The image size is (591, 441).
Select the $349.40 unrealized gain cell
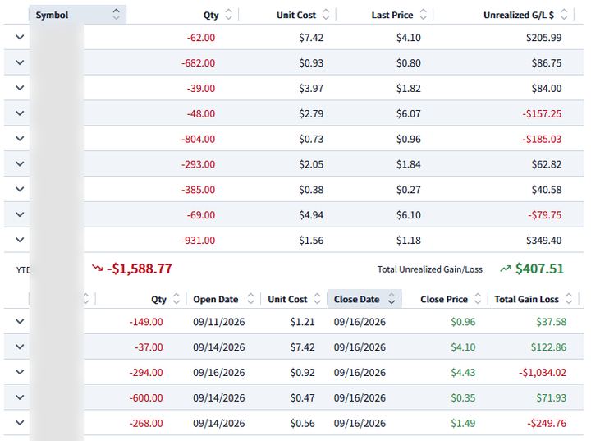coord(543,241)
